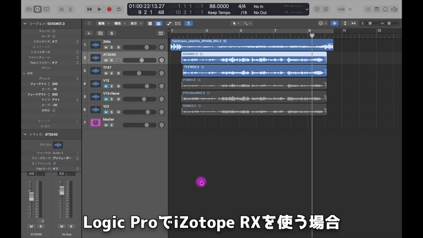This screenshot has width=423, height=238.
Task: Open the フリーズモード dropdown
Action: pyautogui.click(x=65, y=158)
